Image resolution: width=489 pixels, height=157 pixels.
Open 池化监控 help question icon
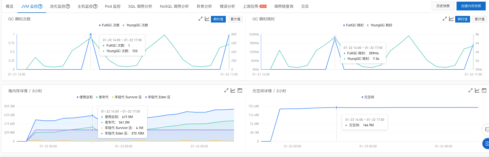click(68, 6)
